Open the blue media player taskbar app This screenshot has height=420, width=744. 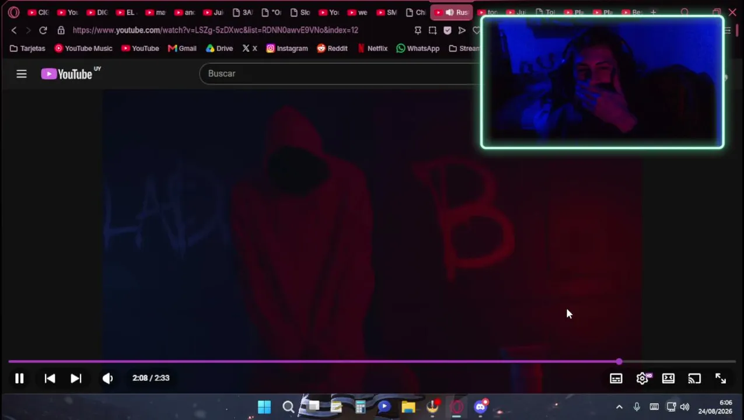(x=384, y=407)
